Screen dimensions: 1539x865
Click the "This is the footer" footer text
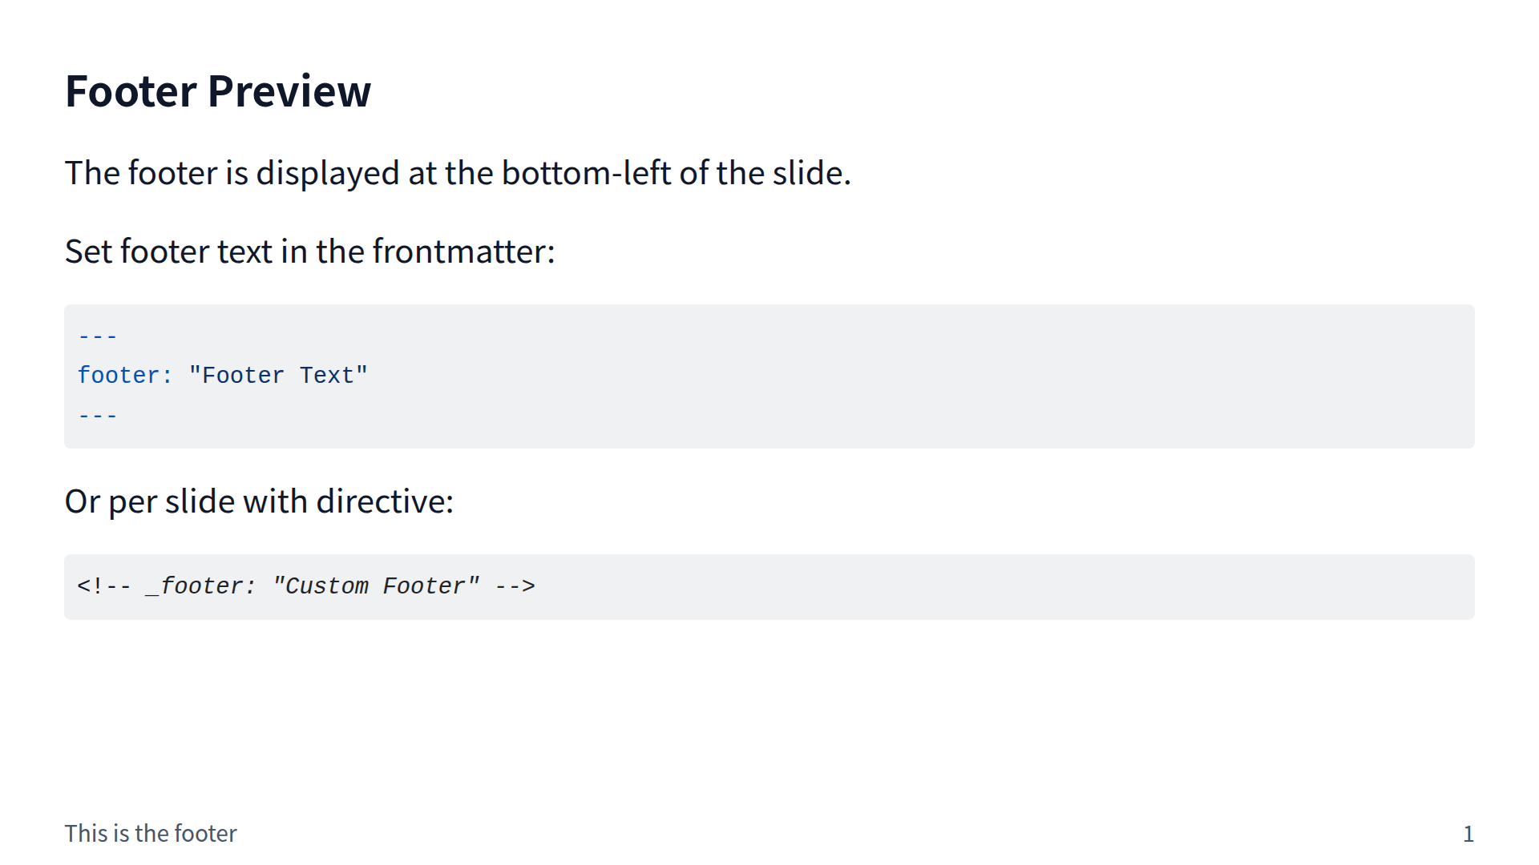click(x=151, y=834)
